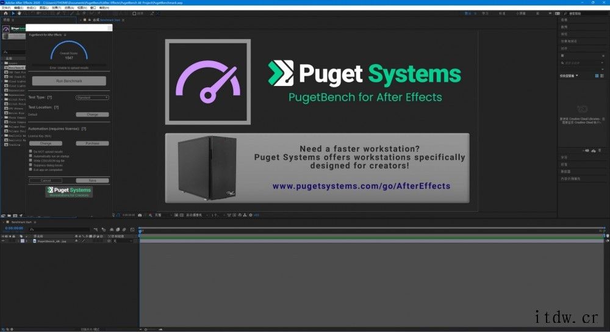Click the grid view icon in libraries panel
This screenshot has width=610, height=332.
coord(597,76)
